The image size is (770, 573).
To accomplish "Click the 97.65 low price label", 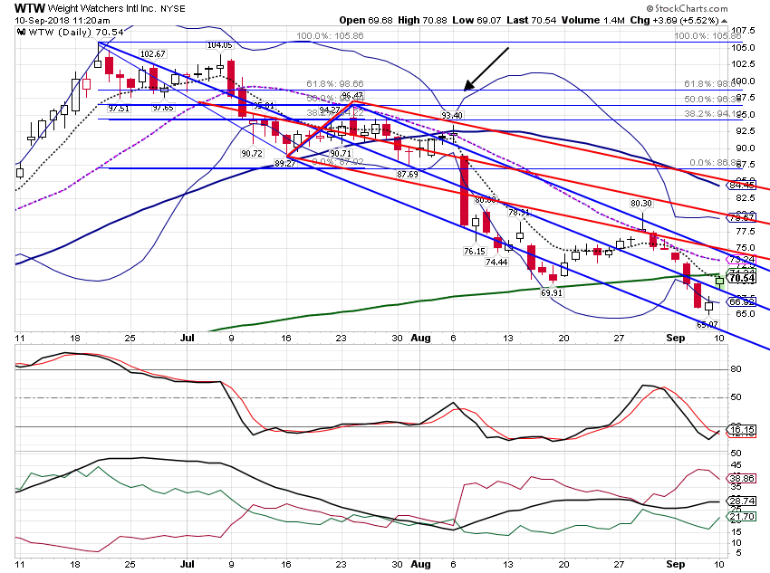I will point(163,108).
